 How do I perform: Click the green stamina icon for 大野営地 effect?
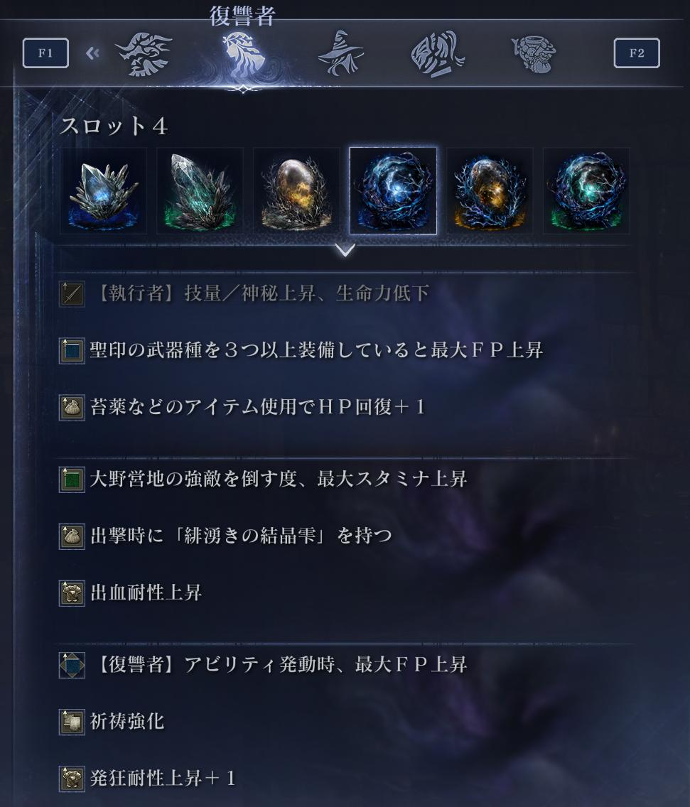pos(72,480)
